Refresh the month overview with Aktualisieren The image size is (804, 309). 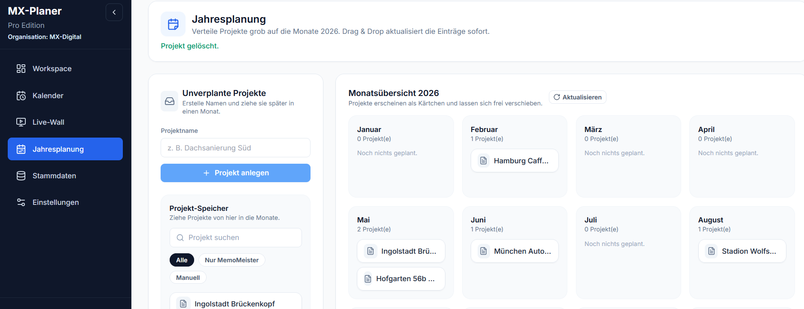[x=577, y=97]
